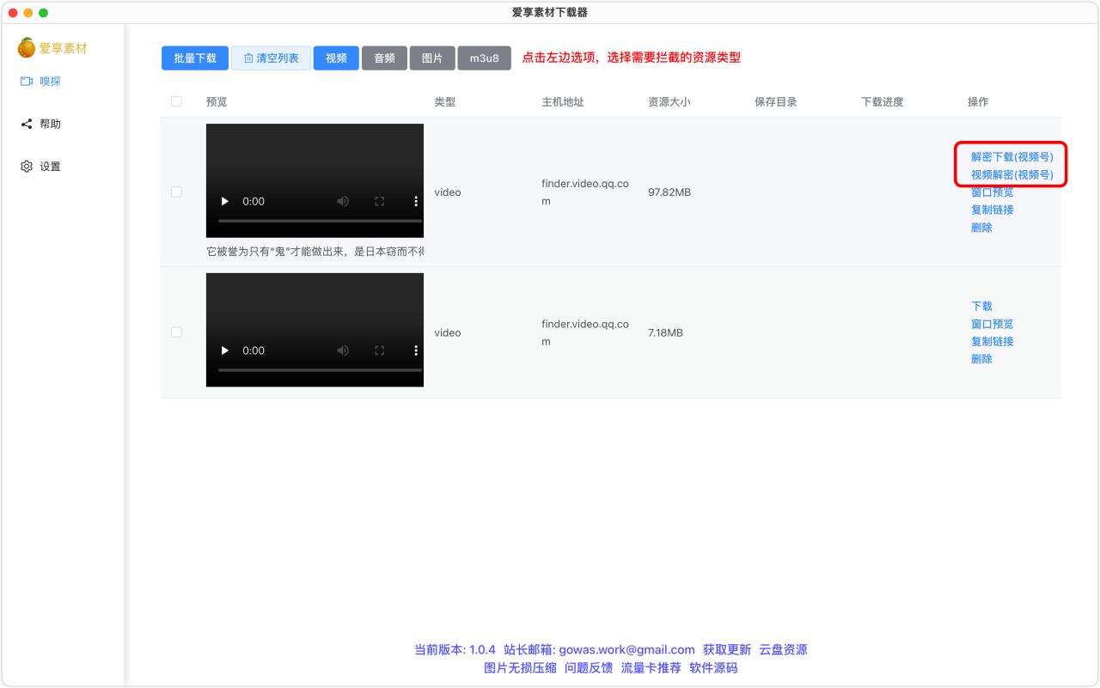1100x688 pixels.
Task: Click the 7.18MB size cell
Action: pyautogui.click(x=665, y=333)
